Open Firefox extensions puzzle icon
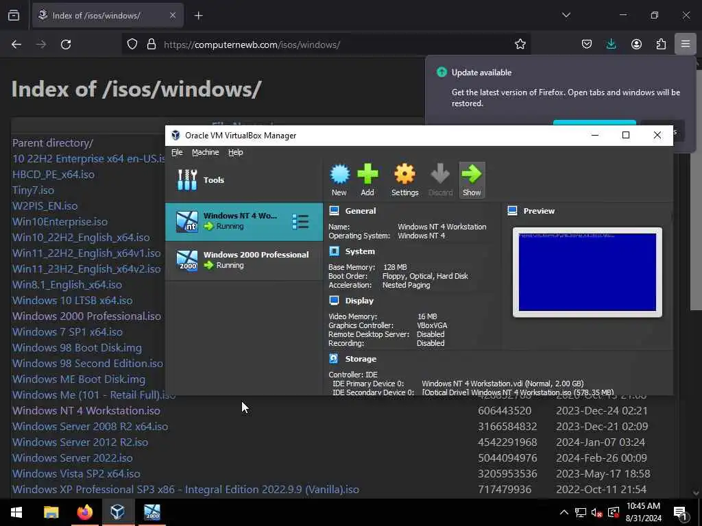 click(661, 45)
